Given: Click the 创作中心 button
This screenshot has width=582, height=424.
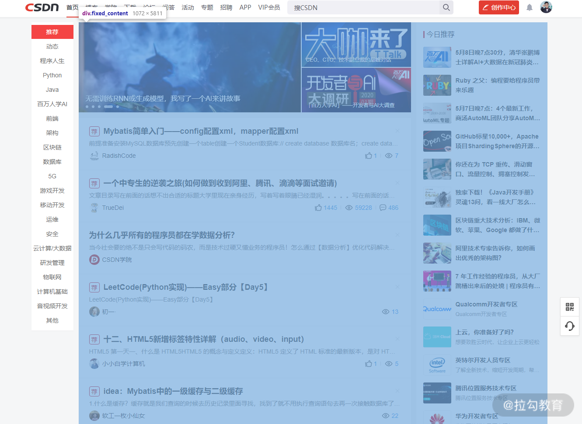Looking at the screenshot, I should coord(499,7).
